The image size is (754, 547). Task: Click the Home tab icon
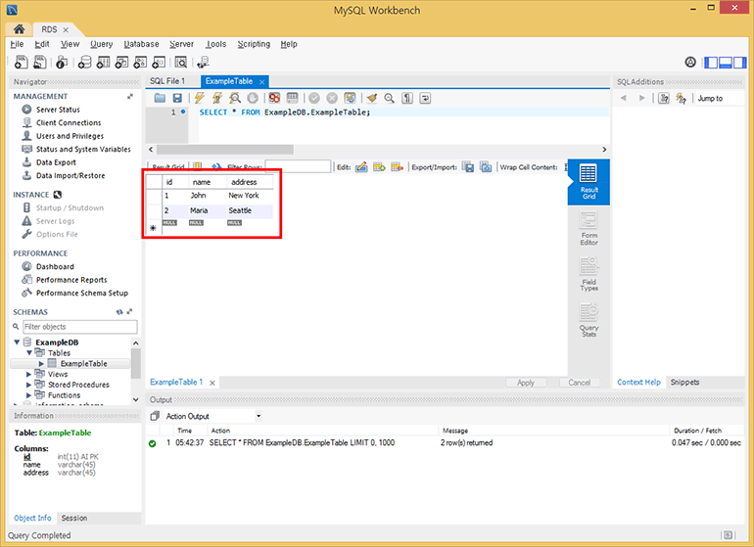(19, 30)
